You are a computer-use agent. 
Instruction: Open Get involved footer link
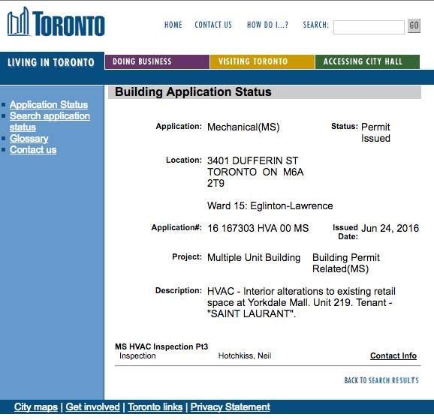click(x=92, y=406)
